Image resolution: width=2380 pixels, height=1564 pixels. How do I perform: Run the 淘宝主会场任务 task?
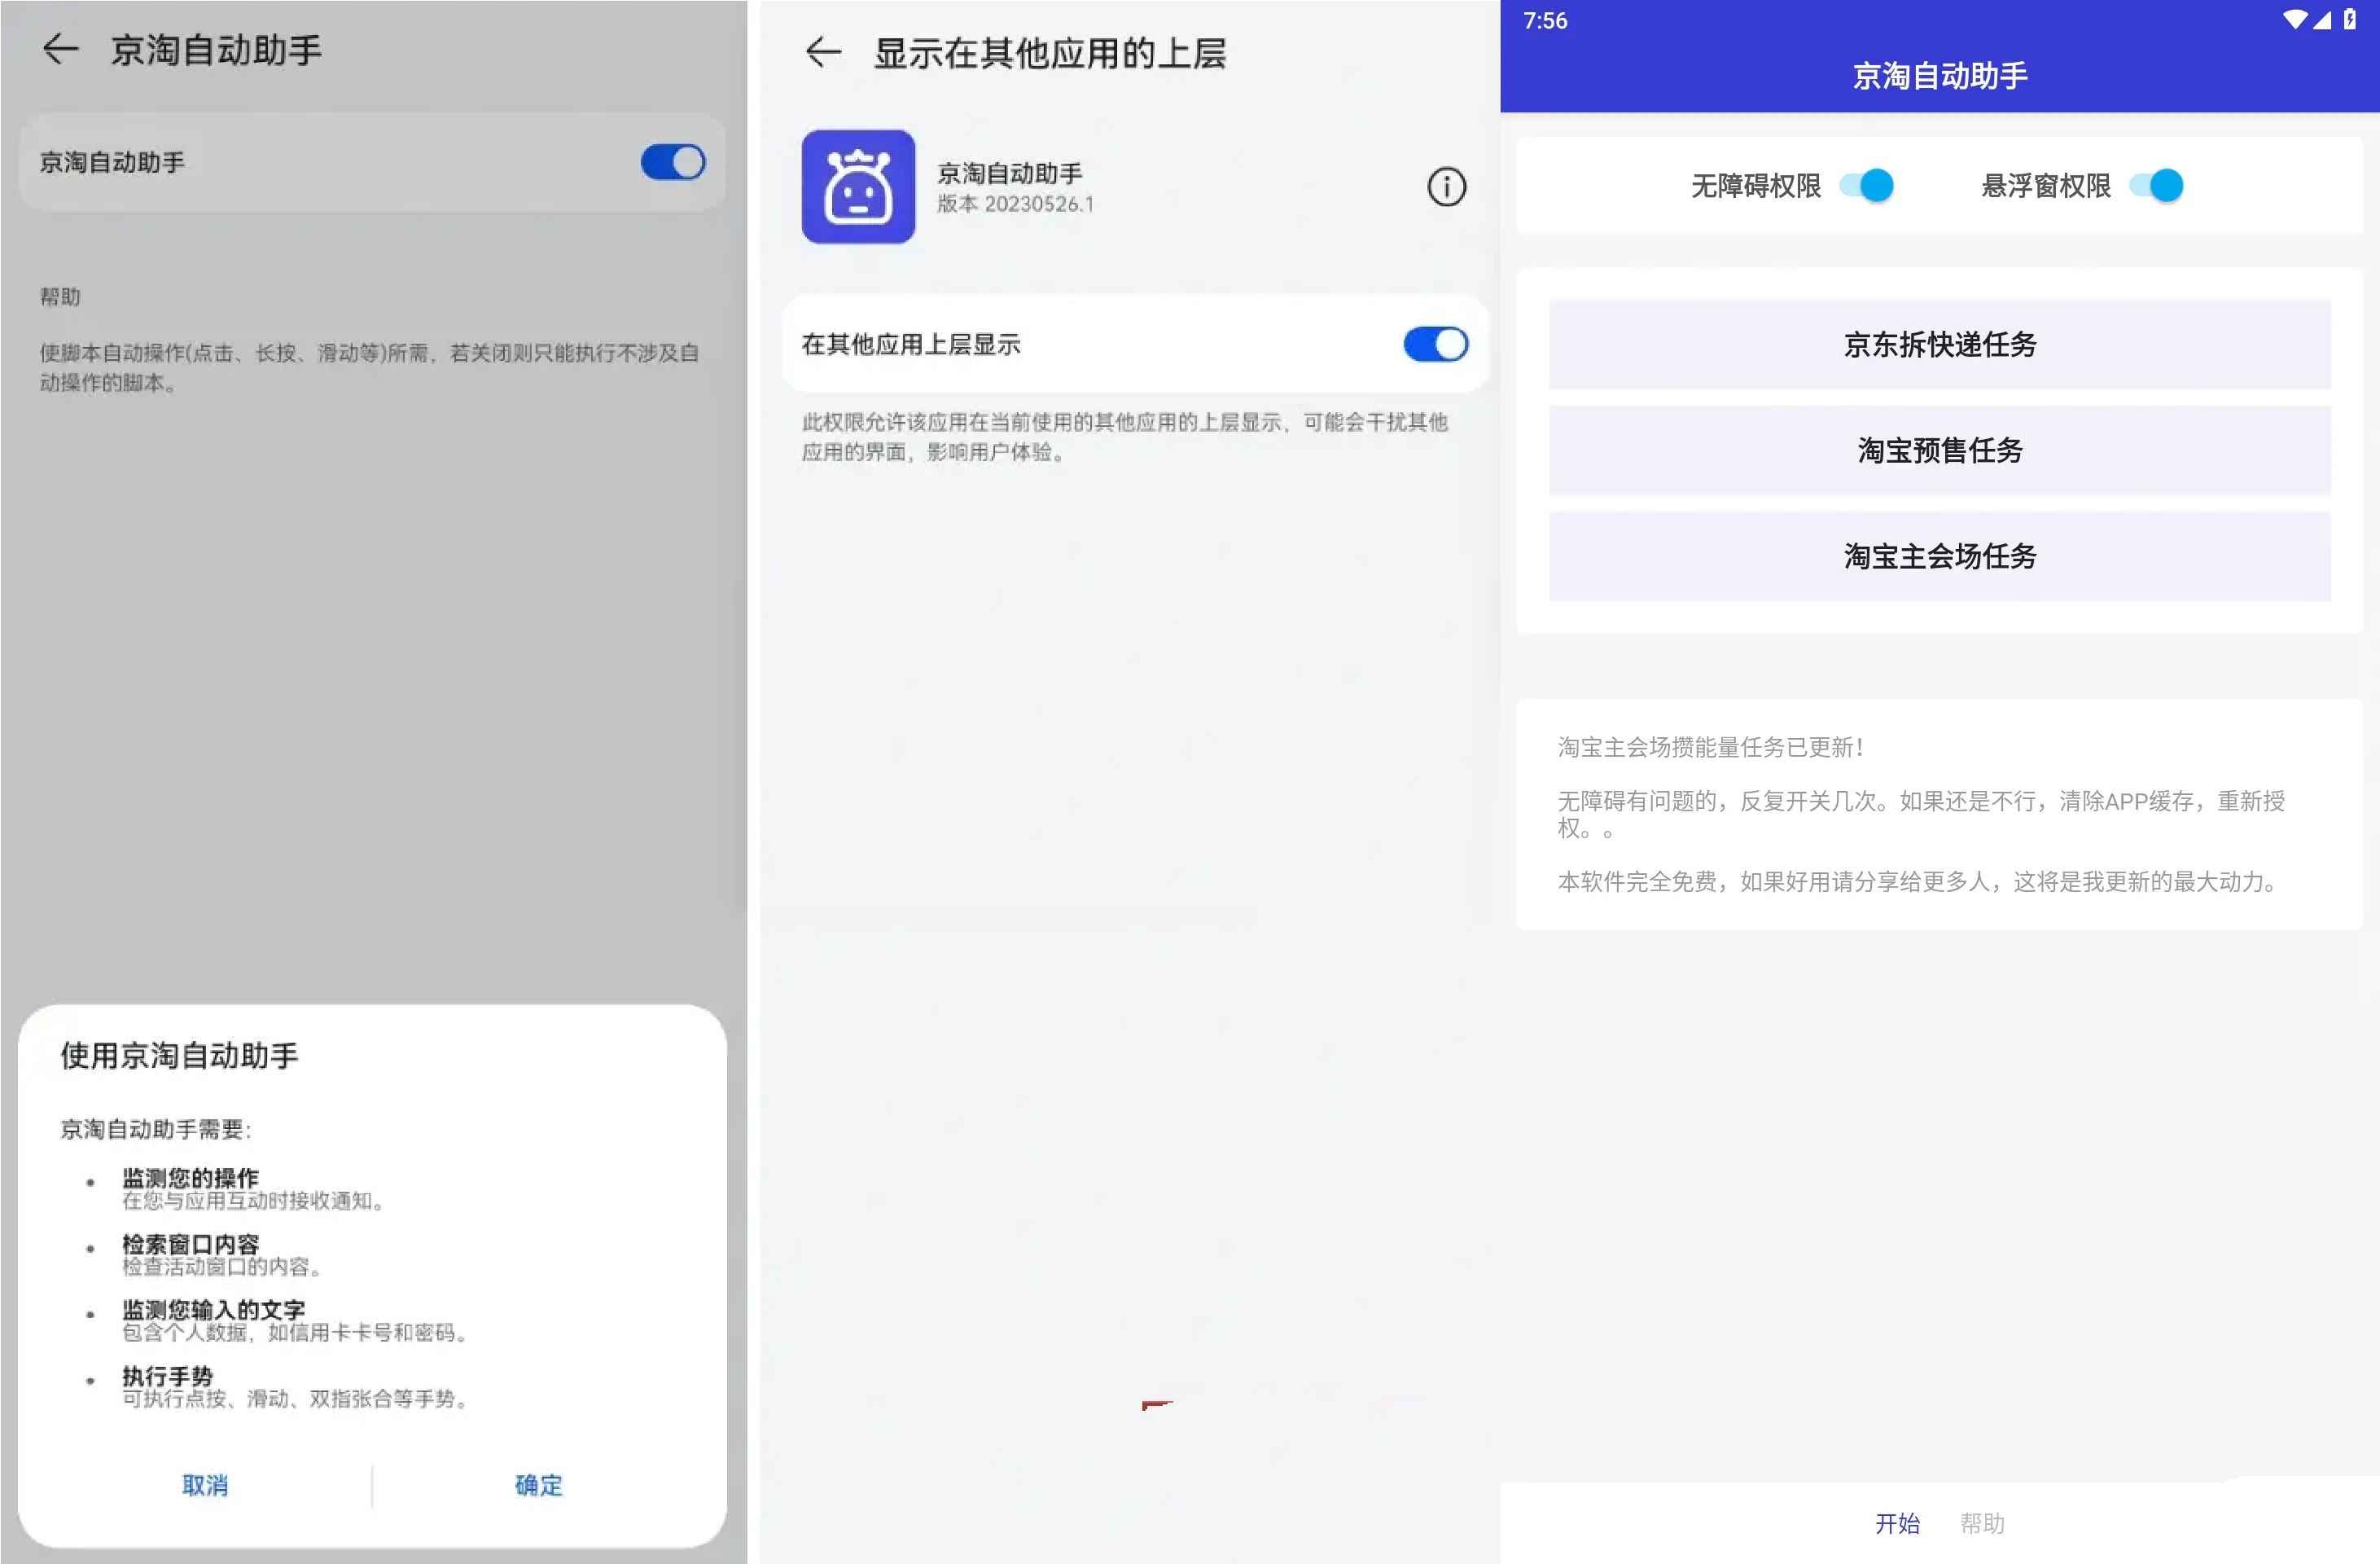tap(1938, 557)
